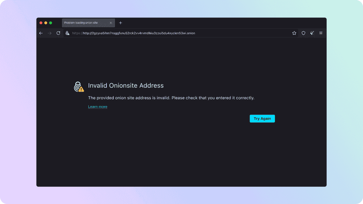Close the 'Problem loading onion site' tab
Screen dimensions: 363x204
pyautogui.click(x=111, y=23)
